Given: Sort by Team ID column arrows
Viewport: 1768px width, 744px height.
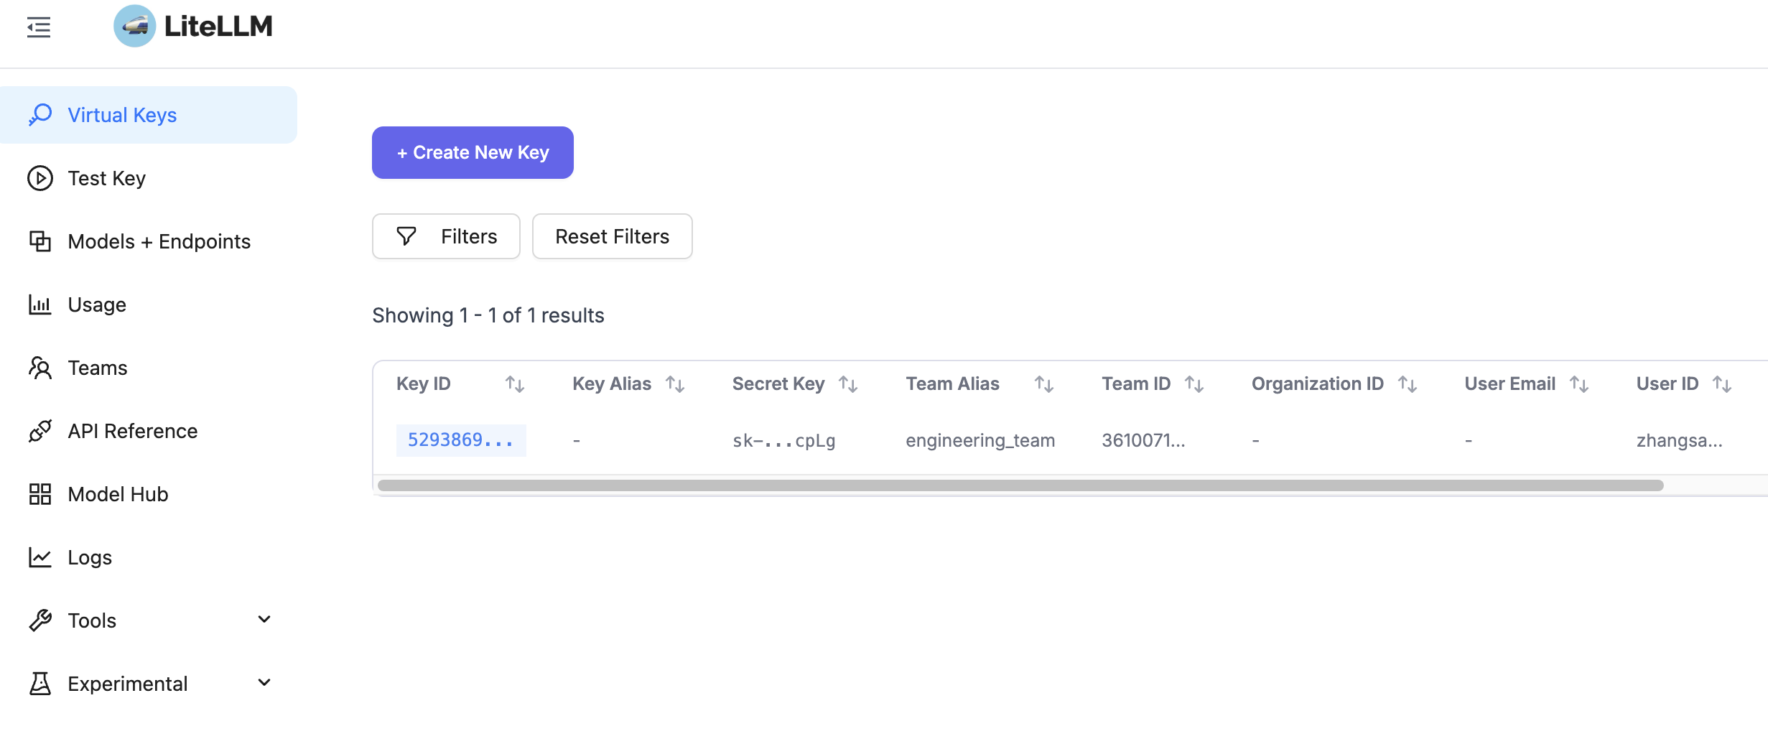Looking at the screenshot, I should pos(1194,384).
